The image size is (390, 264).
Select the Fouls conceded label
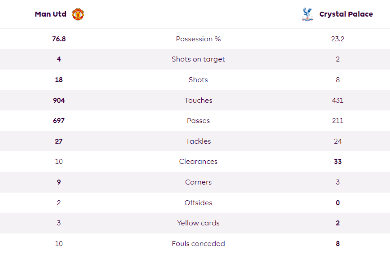point(198,244)
